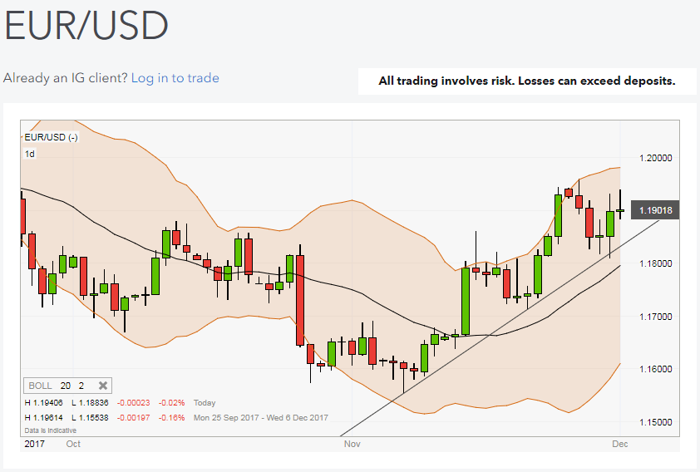Click the 'Data is indicative' note
This screenshot has height=472, width=700.
coord(51,430)
